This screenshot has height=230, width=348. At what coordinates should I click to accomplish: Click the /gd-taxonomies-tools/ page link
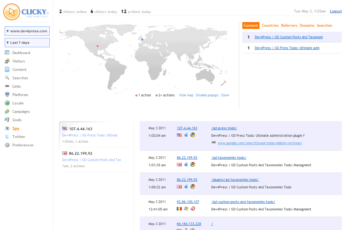click(229, 158)
